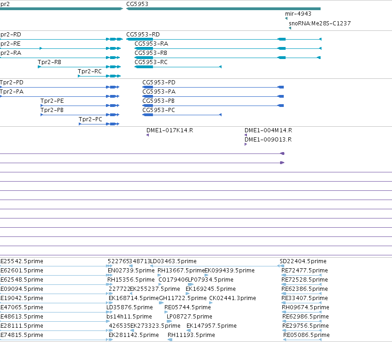Click the small arrow glyph under DME1-017K14.R
Viewport: 392px width, 342px height.
tap(147, 135)
